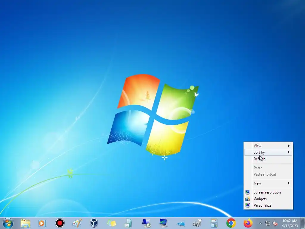Open Paint from the taskbar

(x=77, y=223)
